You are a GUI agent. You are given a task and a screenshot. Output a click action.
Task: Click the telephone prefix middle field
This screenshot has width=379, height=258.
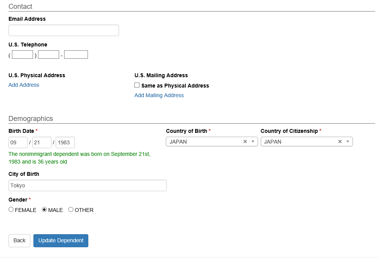click(49, 55)
